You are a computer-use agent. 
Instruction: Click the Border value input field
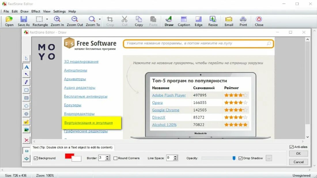[x=102, y=158]
